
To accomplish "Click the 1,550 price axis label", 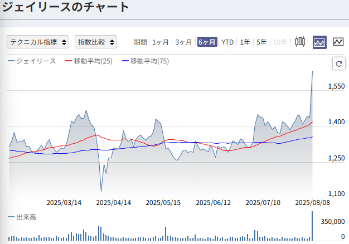I will (x=336, y=86).
